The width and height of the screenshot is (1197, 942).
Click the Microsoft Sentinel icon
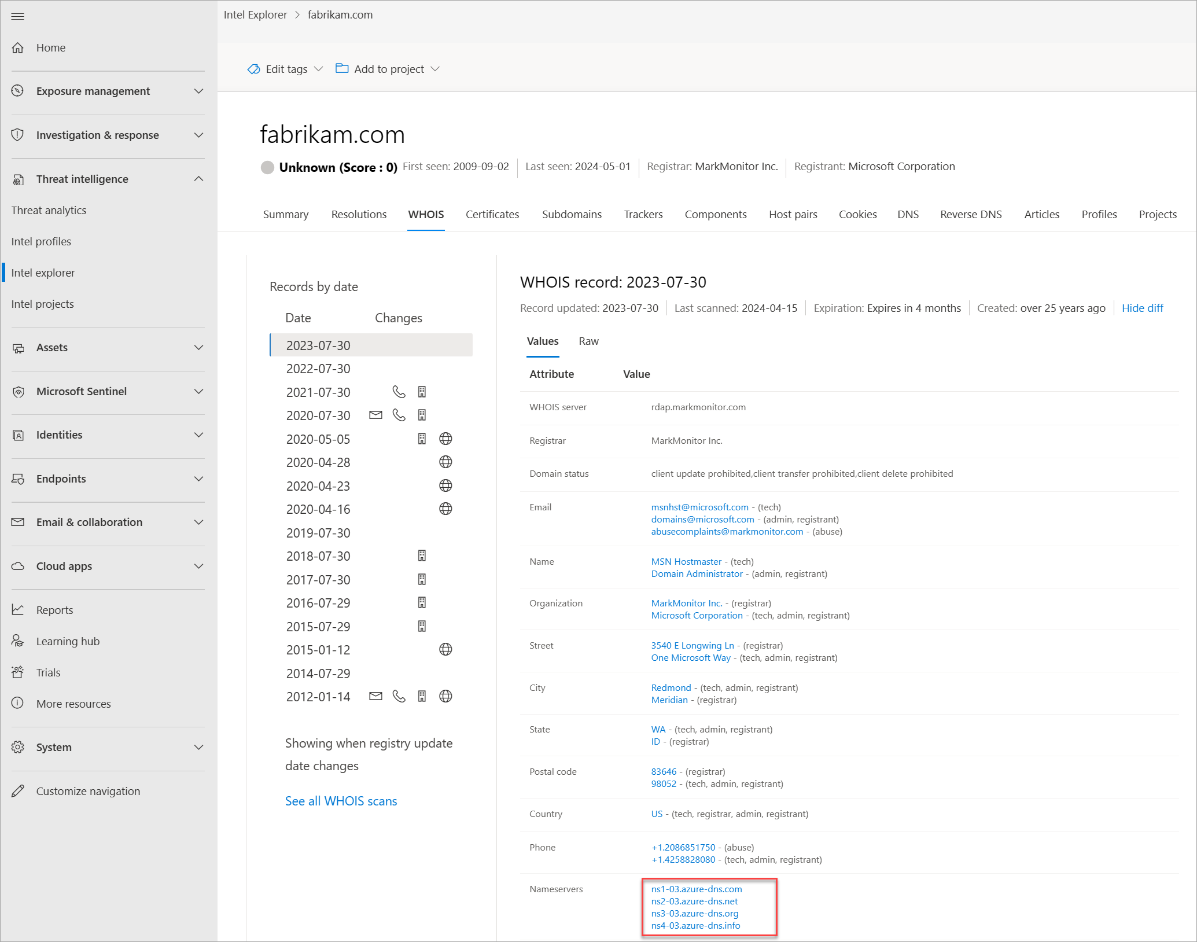tap(18, 391)
